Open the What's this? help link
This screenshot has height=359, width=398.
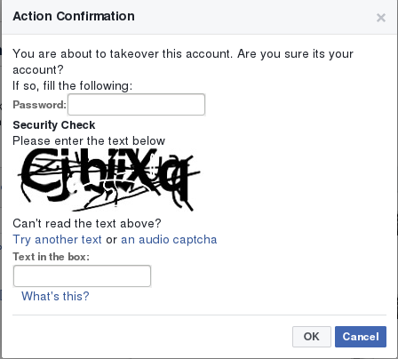55,296
